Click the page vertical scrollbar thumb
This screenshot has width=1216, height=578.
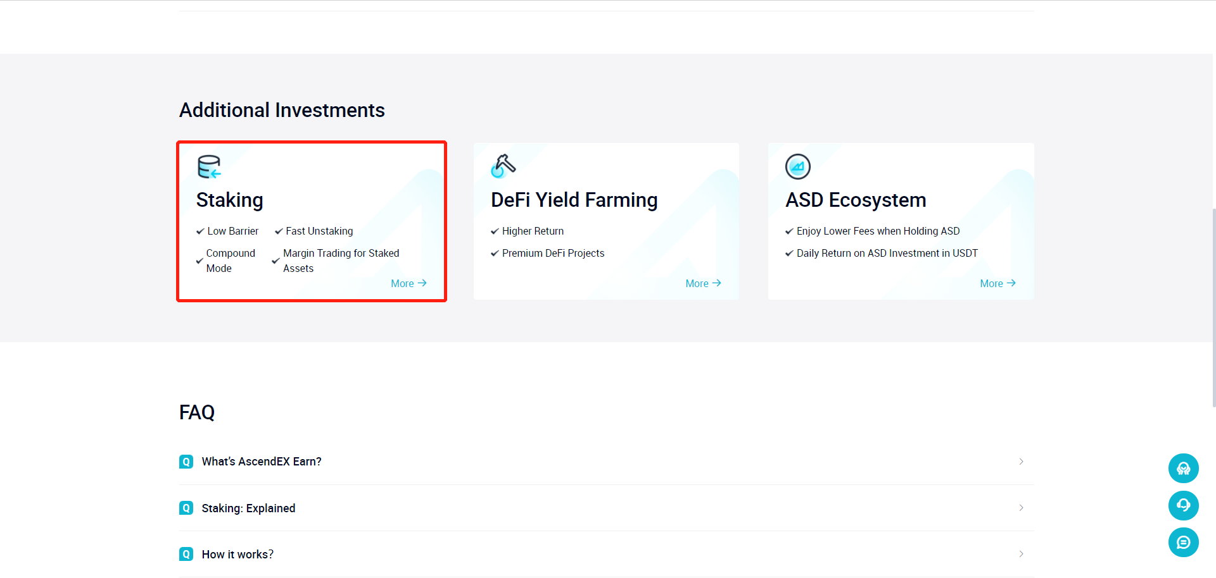1213,307
